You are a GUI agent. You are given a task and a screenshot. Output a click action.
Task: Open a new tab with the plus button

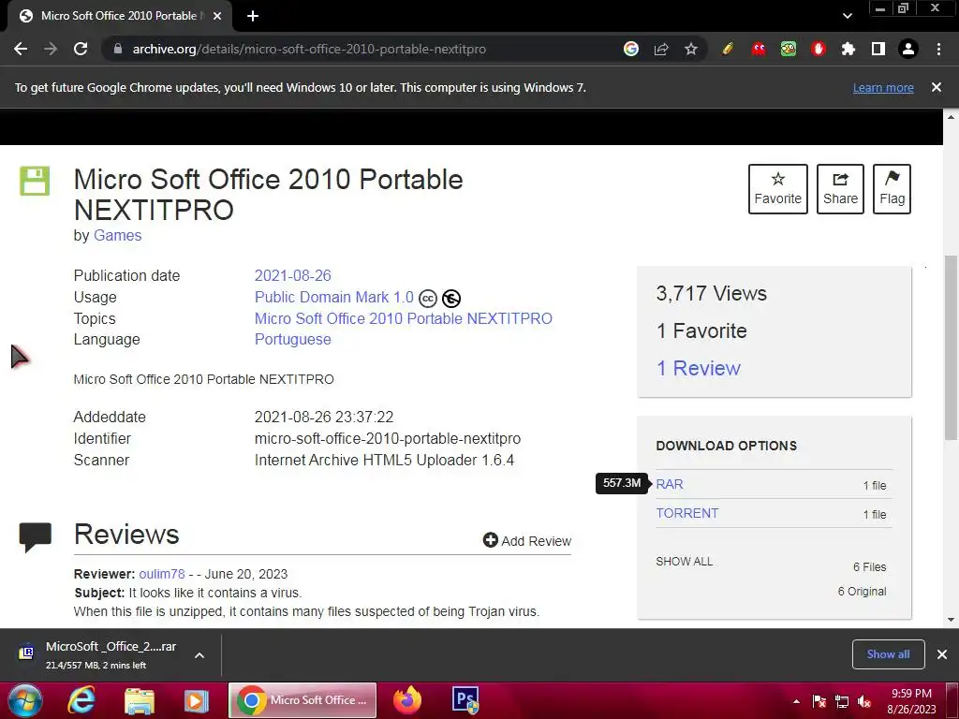coord(253,16)
